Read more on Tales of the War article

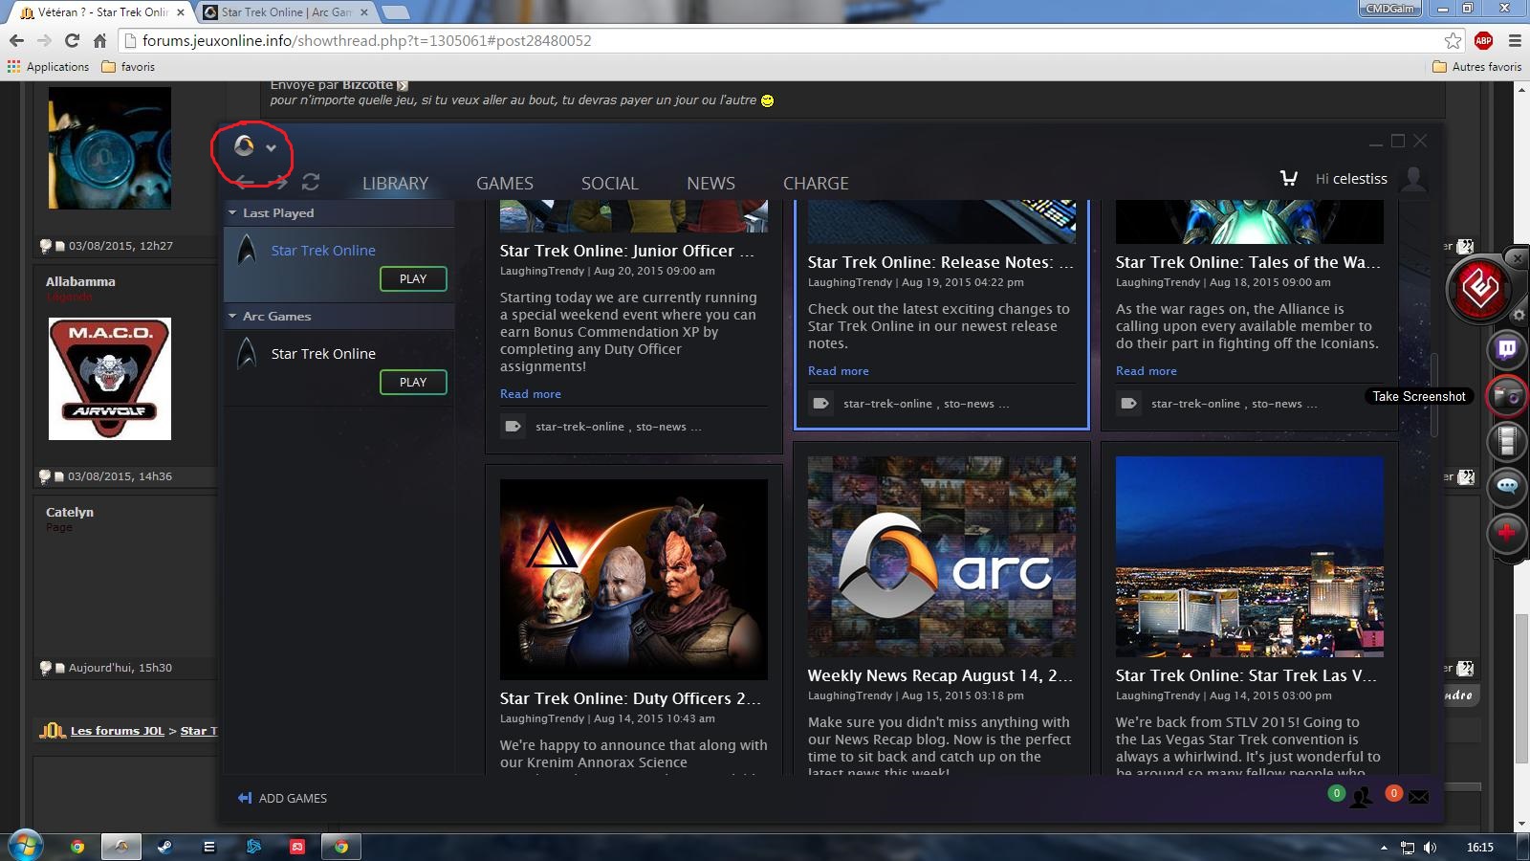pyautogui.click(x=1147, y=371)
